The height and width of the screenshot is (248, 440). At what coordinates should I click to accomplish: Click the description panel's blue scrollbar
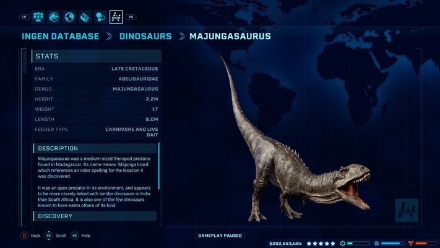click(x=159, y=166)
